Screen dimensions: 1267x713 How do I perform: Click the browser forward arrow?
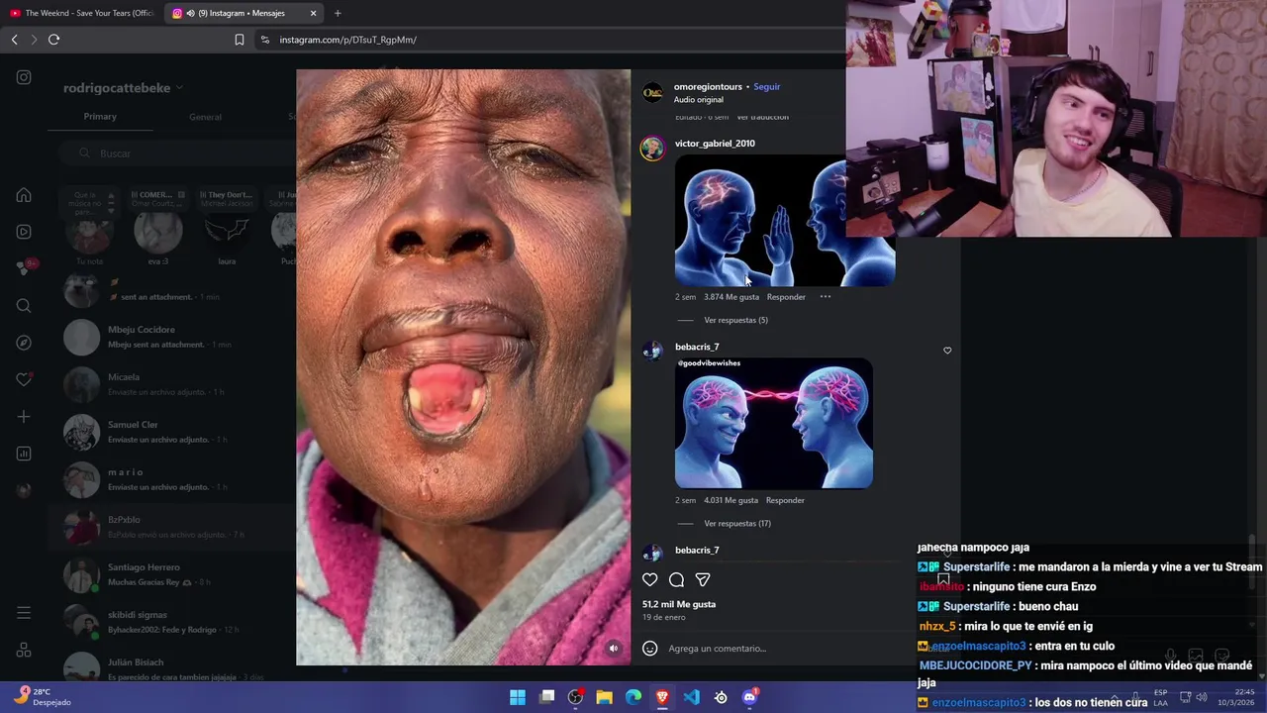(x=34, y=40)
